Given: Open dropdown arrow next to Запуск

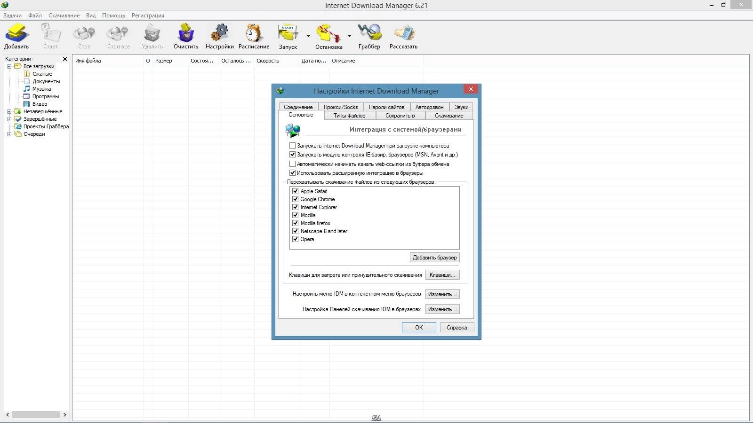Looking at the screenshot, I should (309, 36).
